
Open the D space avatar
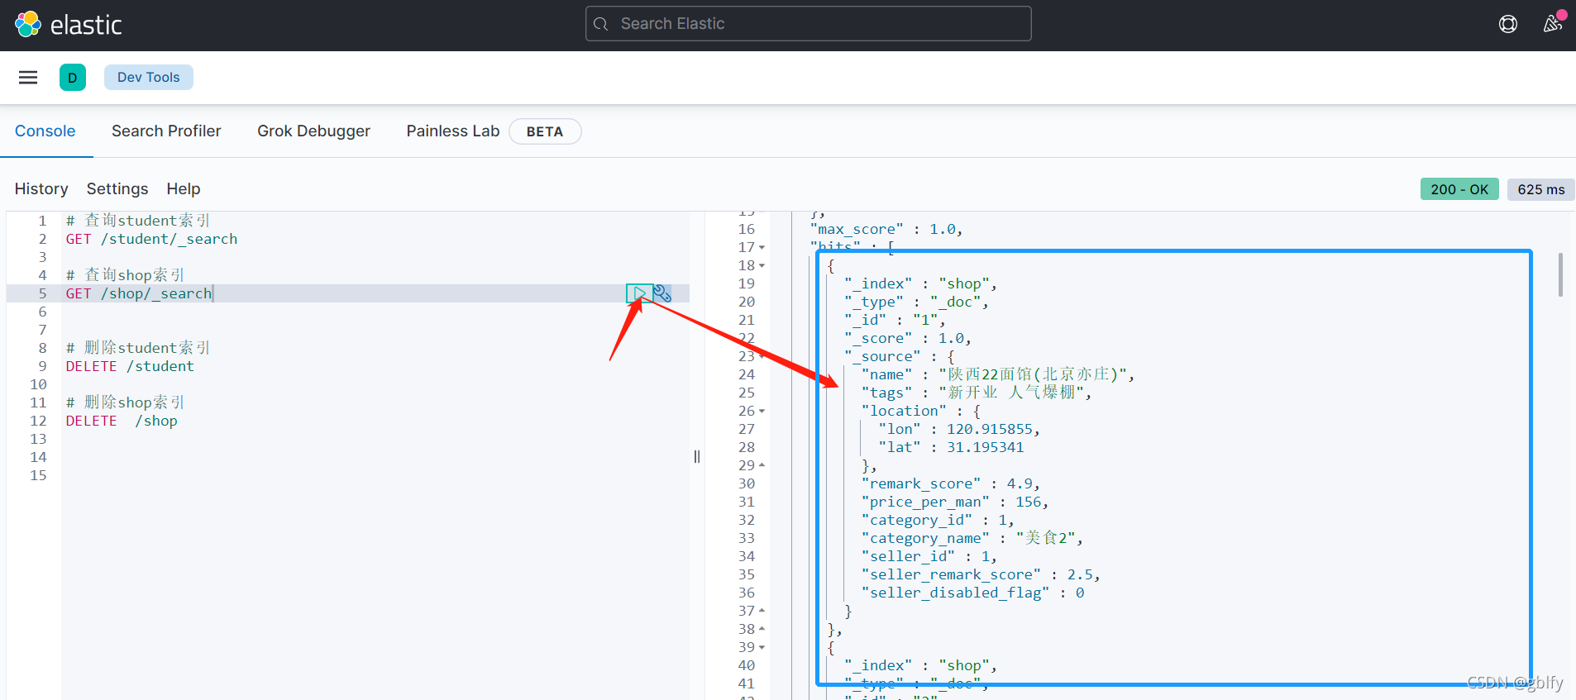click(73, 78)
